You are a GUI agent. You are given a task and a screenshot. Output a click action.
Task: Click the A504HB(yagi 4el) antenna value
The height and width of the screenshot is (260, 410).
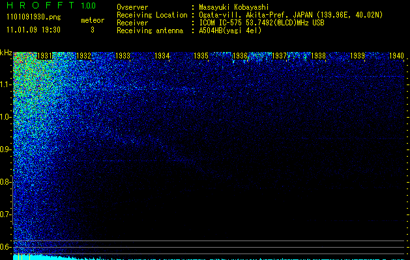pyautogui.click(x=230, y=31)
